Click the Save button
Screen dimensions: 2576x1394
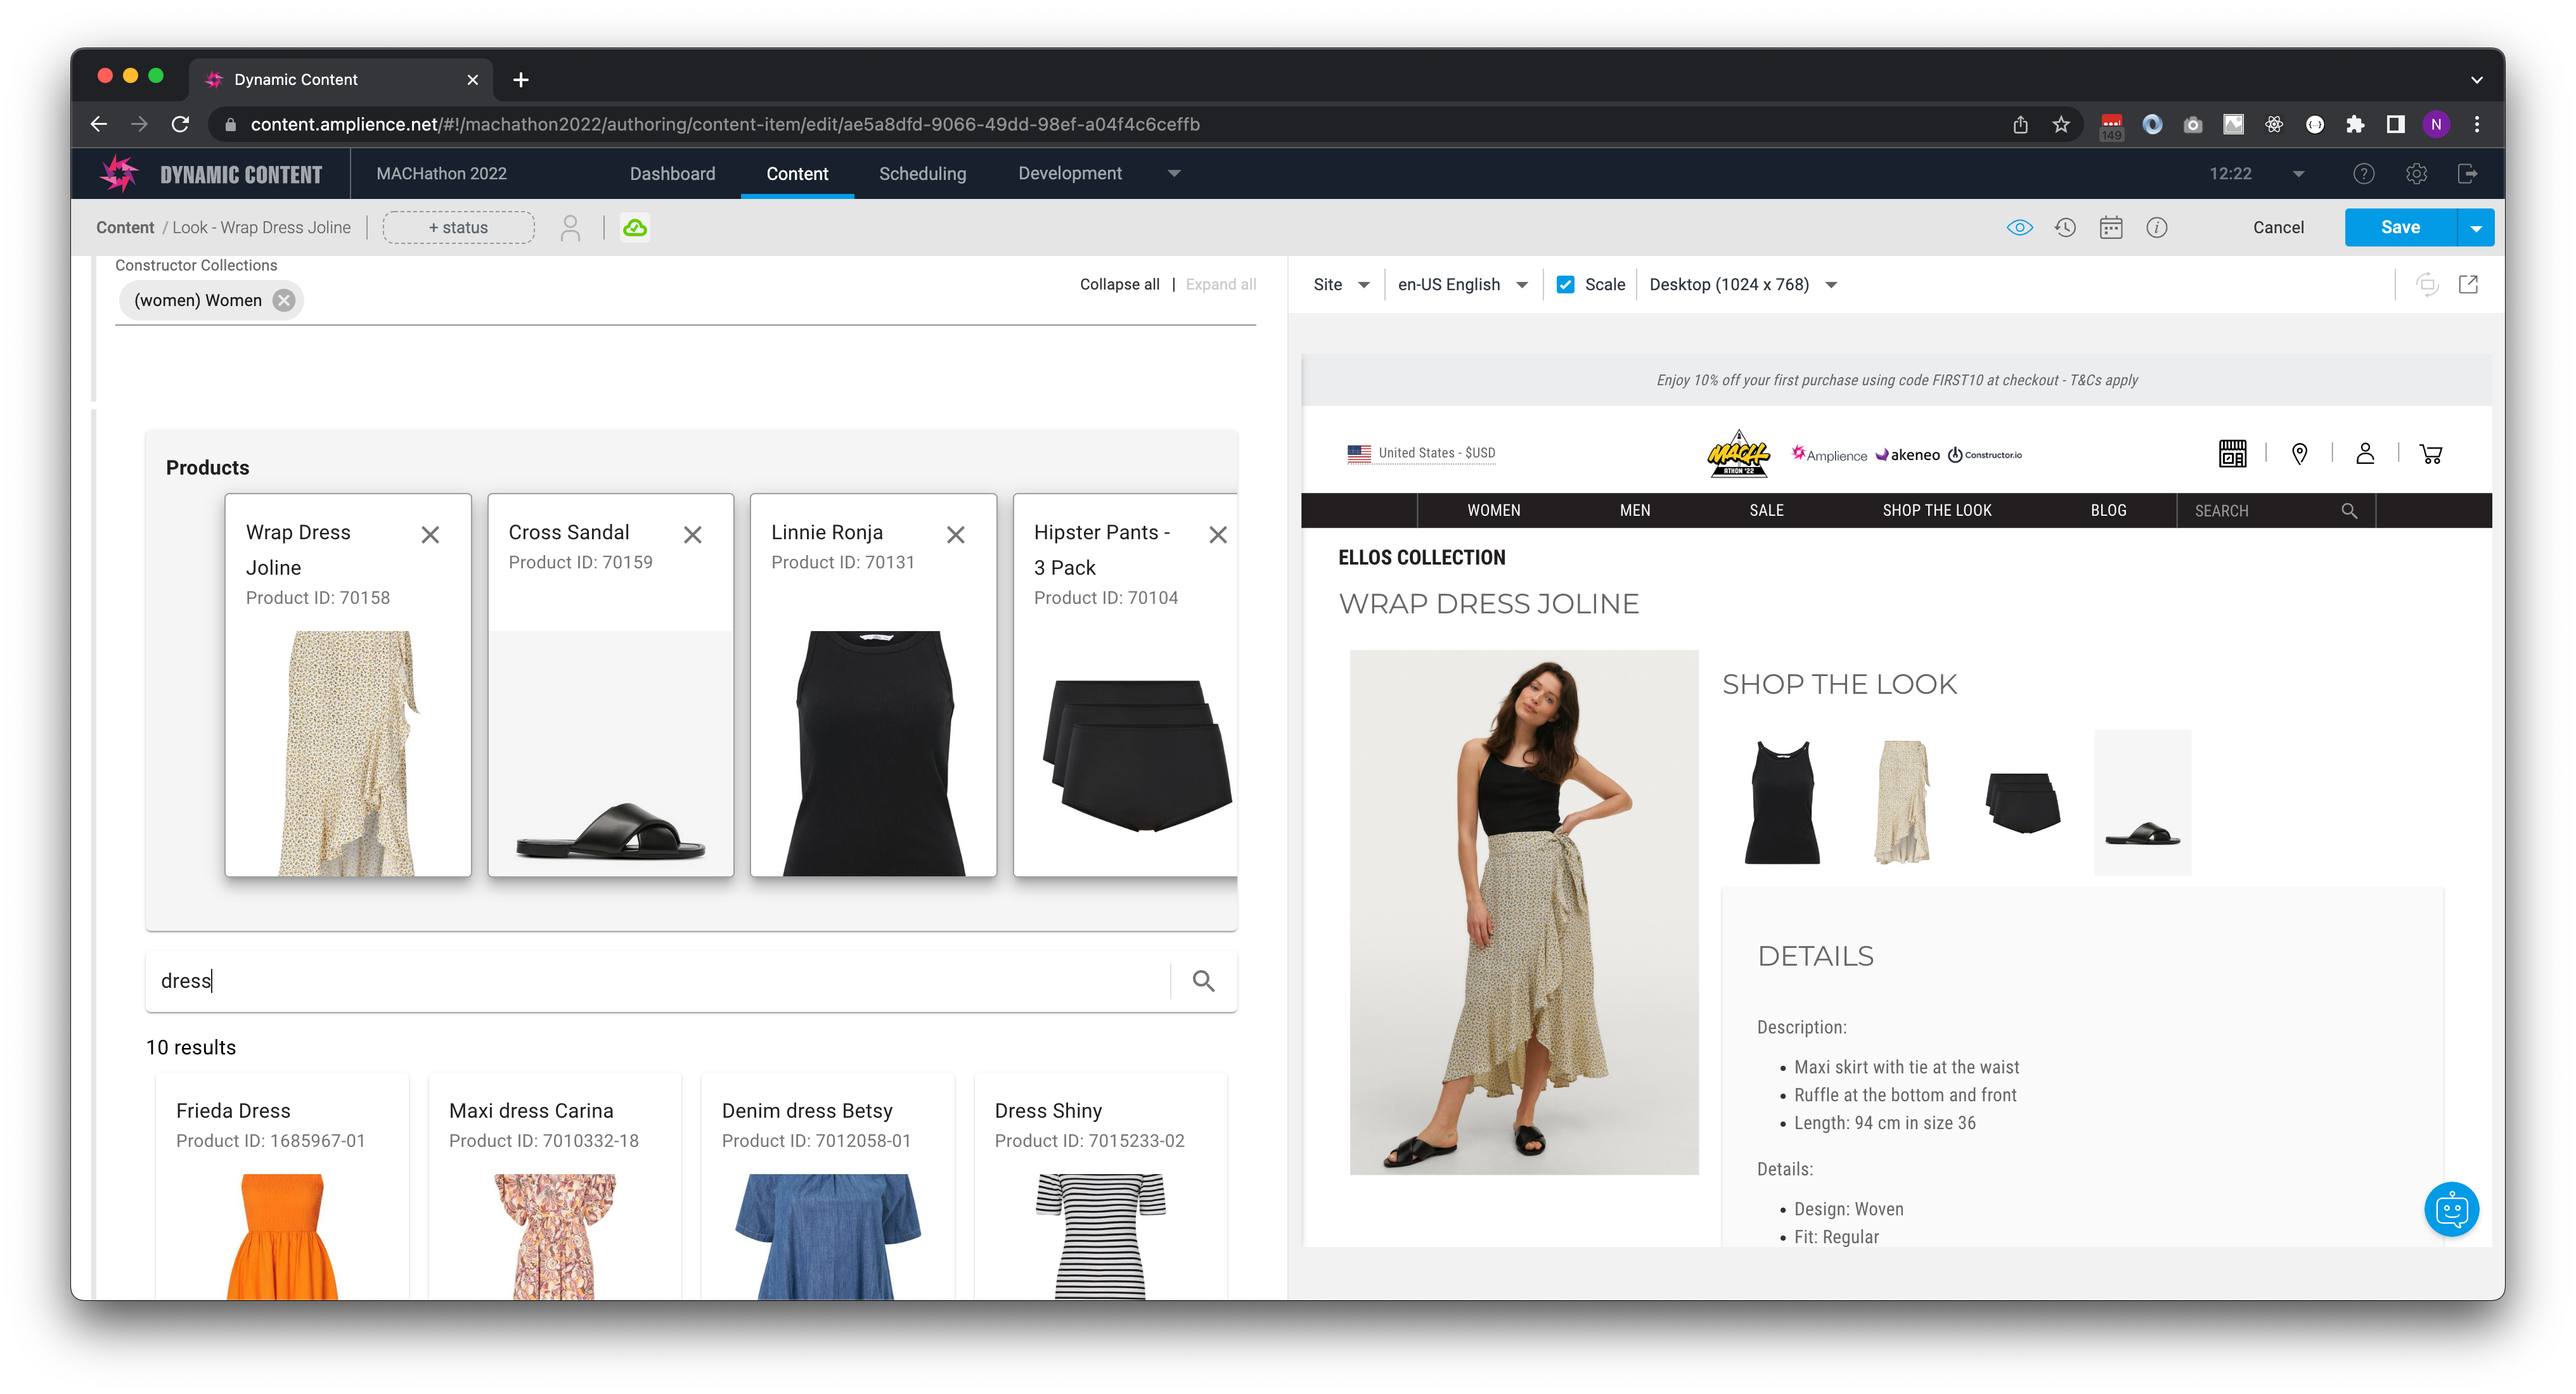pos(2400,227)
